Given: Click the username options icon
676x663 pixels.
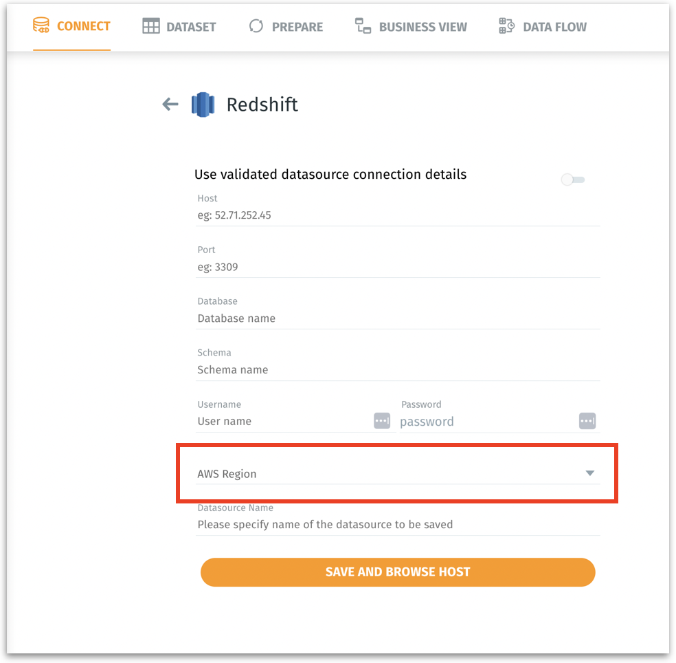Looking at the screenshot, I should tap(382, 421).
